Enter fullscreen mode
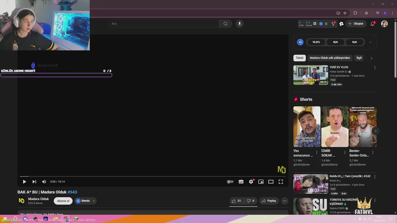397x223 pixels. (281, 182)
